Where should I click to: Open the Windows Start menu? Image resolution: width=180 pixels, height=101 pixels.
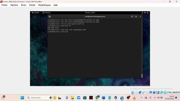pyautogui.click(x=22, y=98)
